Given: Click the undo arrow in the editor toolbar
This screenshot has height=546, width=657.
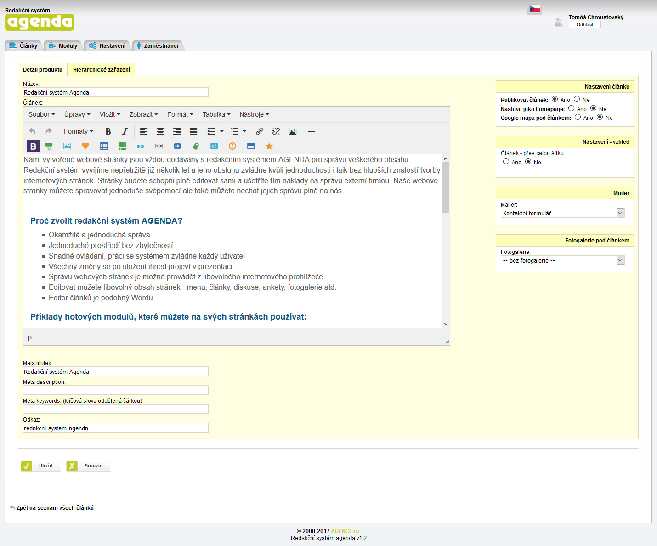Looking at the screenshot, I should point(32,131).
